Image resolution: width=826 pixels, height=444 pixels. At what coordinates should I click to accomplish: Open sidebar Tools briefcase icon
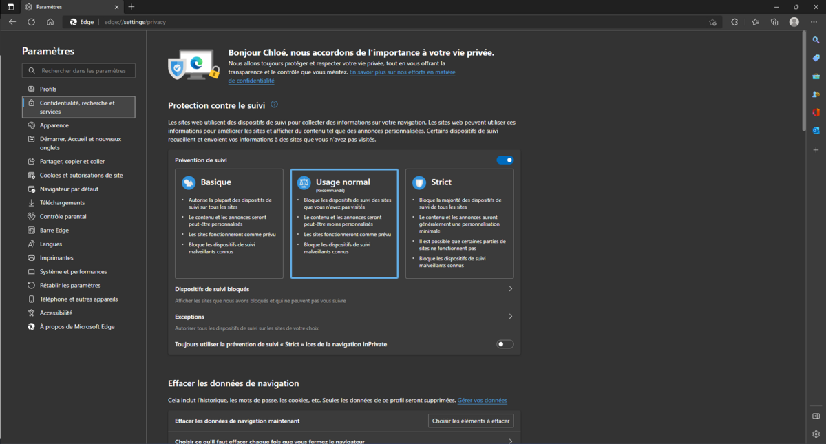(816, 76)
